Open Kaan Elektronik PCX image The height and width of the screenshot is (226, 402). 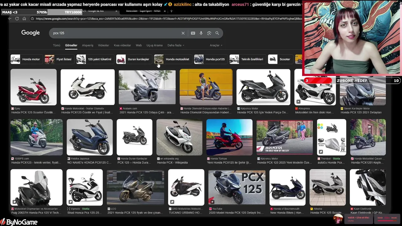point(368,187)
